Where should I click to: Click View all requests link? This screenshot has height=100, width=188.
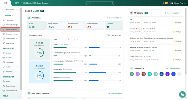[115, 93]
